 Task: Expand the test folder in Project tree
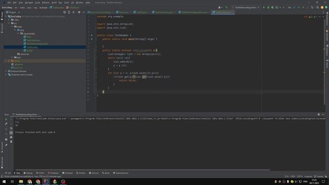(12, 58)
